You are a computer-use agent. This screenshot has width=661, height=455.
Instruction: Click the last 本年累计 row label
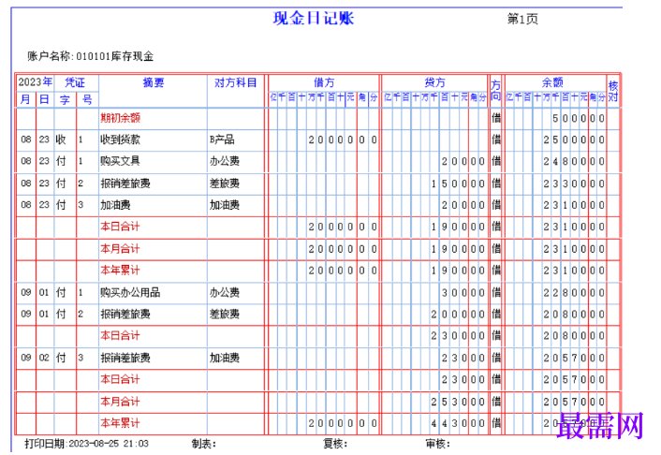coord(120,423)
